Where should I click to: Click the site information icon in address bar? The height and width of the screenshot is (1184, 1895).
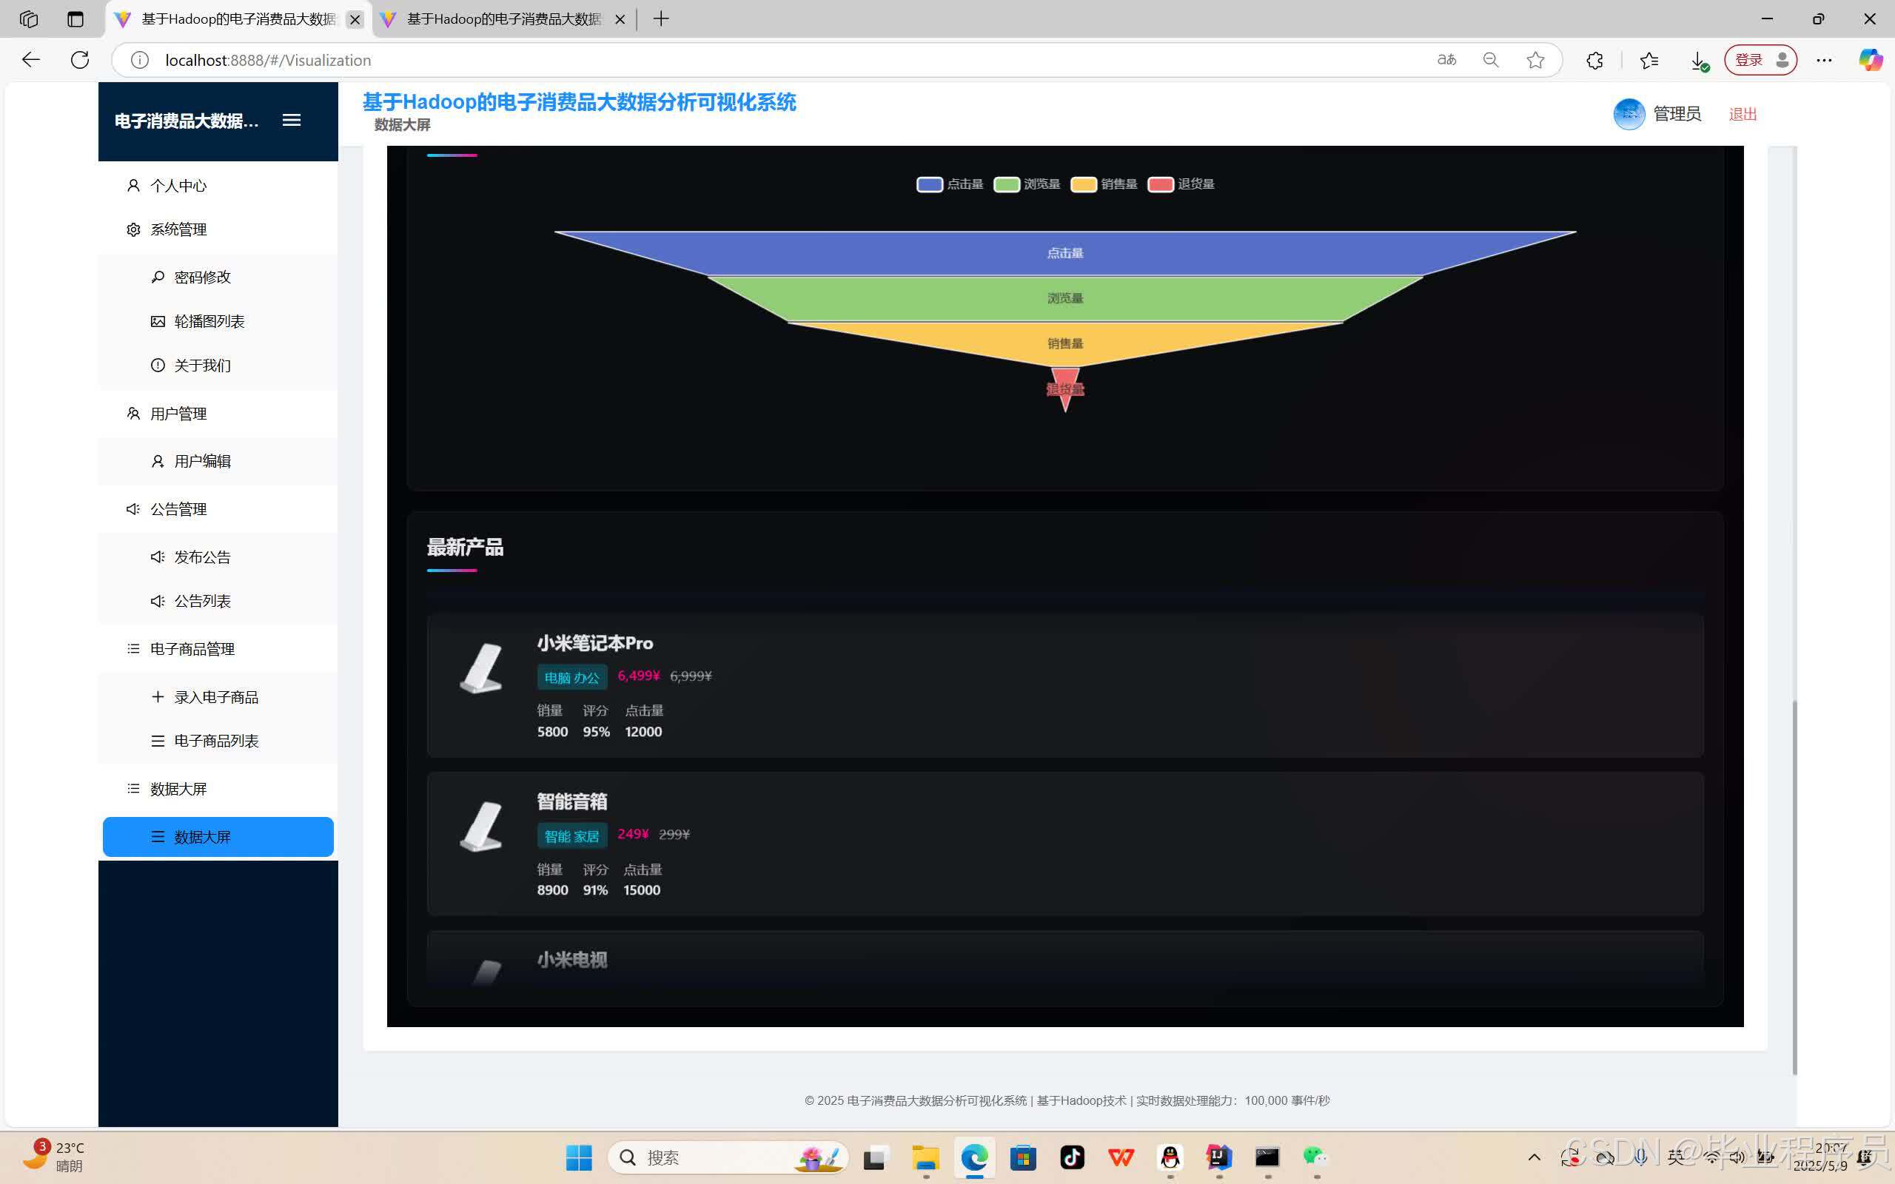139,60
